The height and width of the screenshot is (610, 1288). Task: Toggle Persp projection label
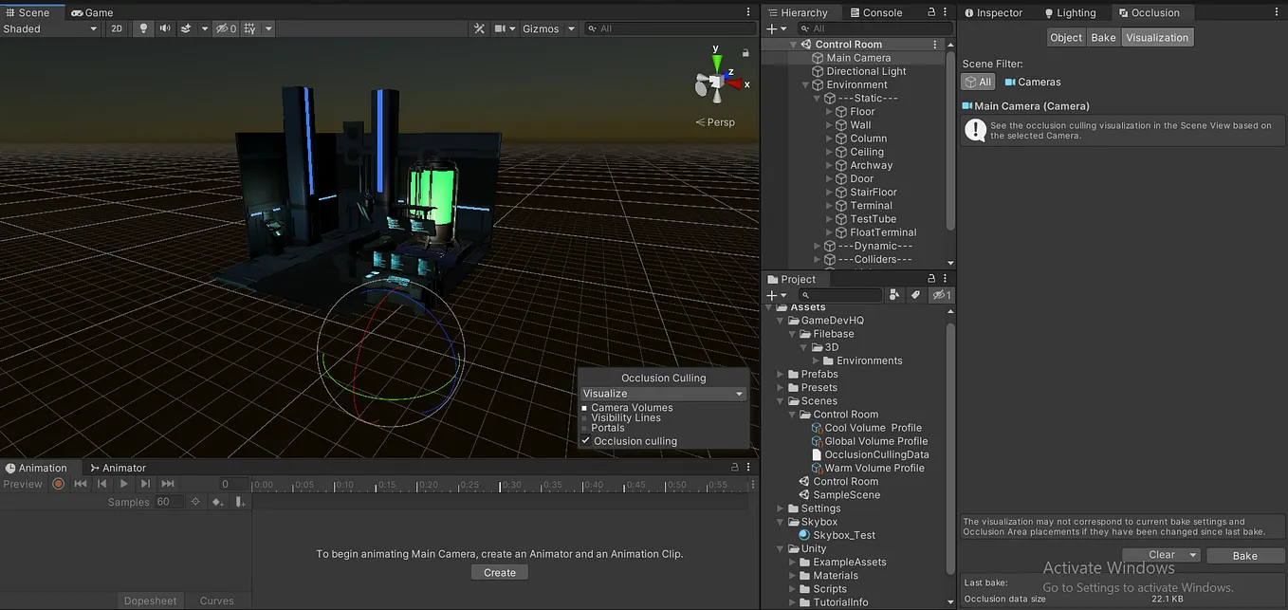(715, 122)
